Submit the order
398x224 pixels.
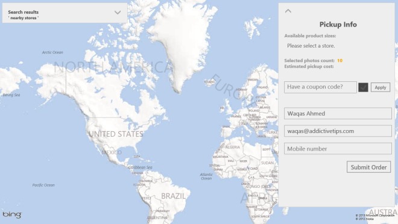click(x=368, y=167)
